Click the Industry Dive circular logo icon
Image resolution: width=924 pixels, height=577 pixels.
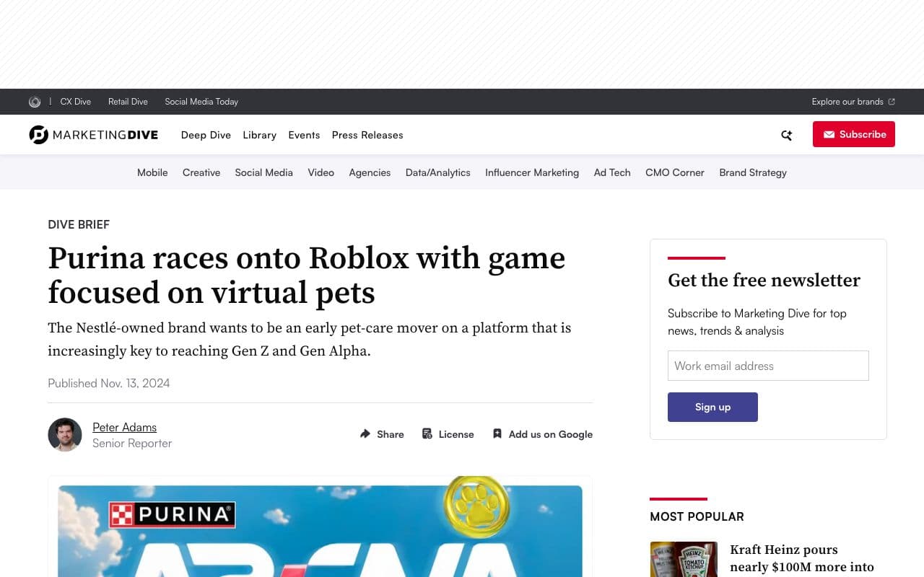point(35,102)
